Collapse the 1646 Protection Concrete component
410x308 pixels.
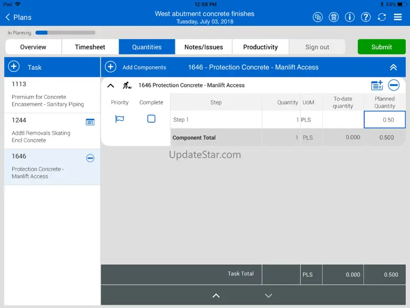tap(111, 85)
